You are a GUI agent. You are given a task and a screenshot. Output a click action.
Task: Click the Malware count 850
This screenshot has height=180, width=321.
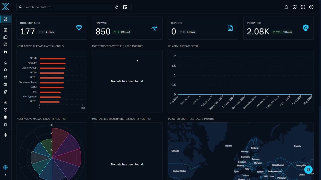coord(103,31)
